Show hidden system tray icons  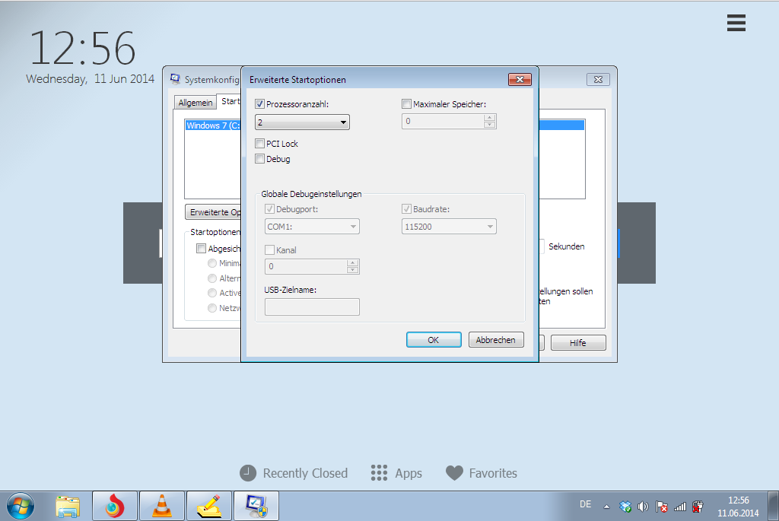[x=607, y=507]
